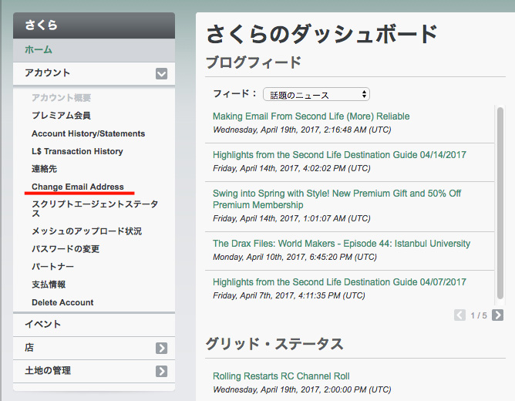Open The Drax Files Episode 44 article

coord(342,244)
